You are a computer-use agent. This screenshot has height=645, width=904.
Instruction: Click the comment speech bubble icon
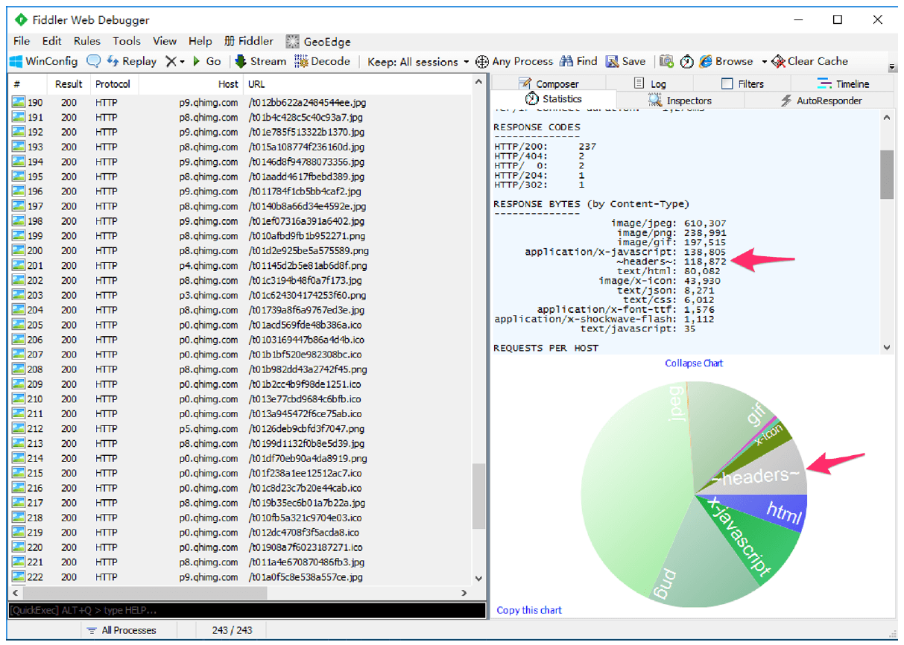pyautogui.click(x=93, y=62)
